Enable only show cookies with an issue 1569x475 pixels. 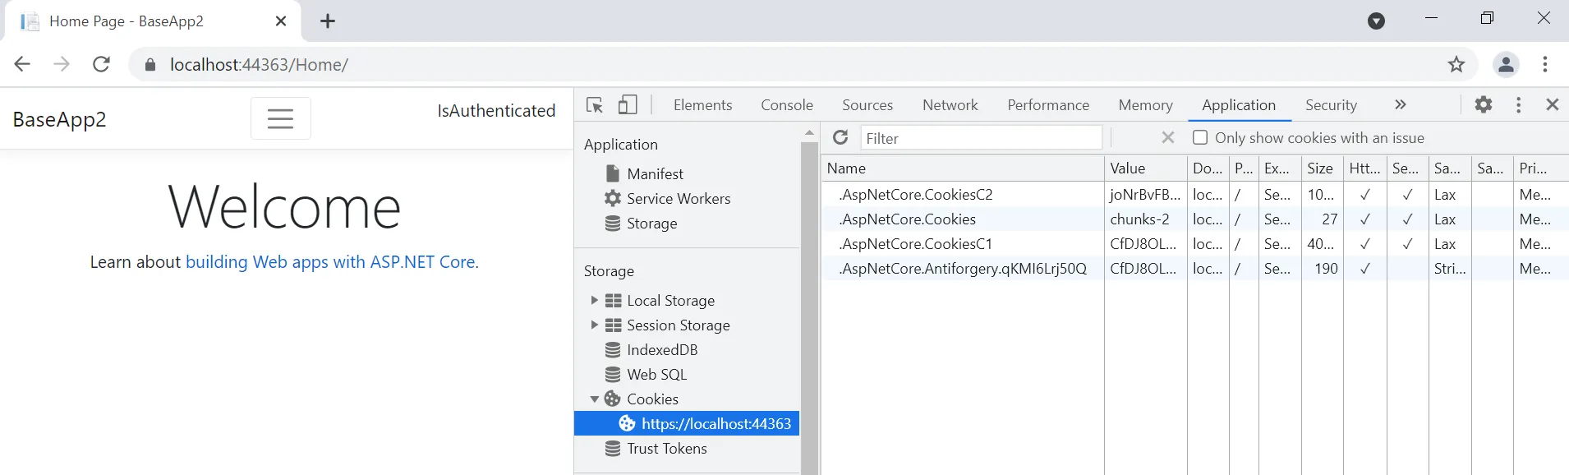tap(1200, 138)
